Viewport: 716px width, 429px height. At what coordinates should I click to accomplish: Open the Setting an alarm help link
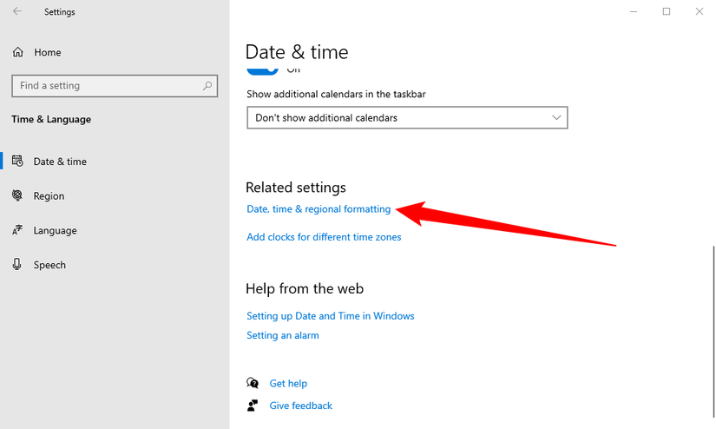282,335
